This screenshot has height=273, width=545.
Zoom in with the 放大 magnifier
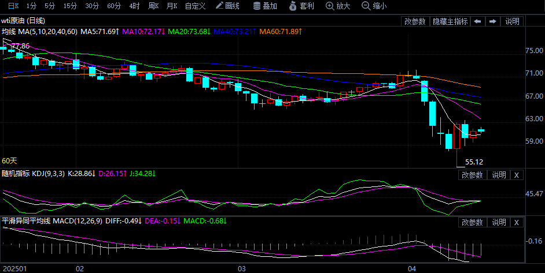click(x=338, y=6)
